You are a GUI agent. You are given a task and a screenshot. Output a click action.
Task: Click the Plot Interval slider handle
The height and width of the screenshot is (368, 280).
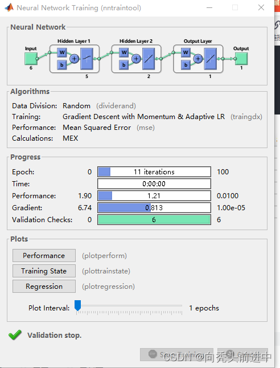(x=77, y=305)
